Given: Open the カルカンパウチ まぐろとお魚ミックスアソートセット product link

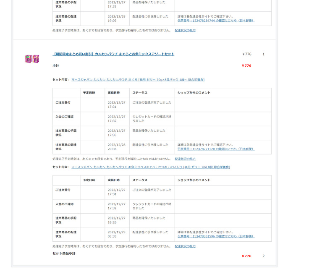Looking at the screenshot, I should point(113,54).
